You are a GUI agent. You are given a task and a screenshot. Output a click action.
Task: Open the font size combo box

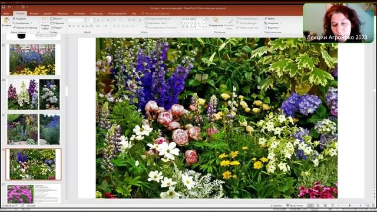click(90, 20)
